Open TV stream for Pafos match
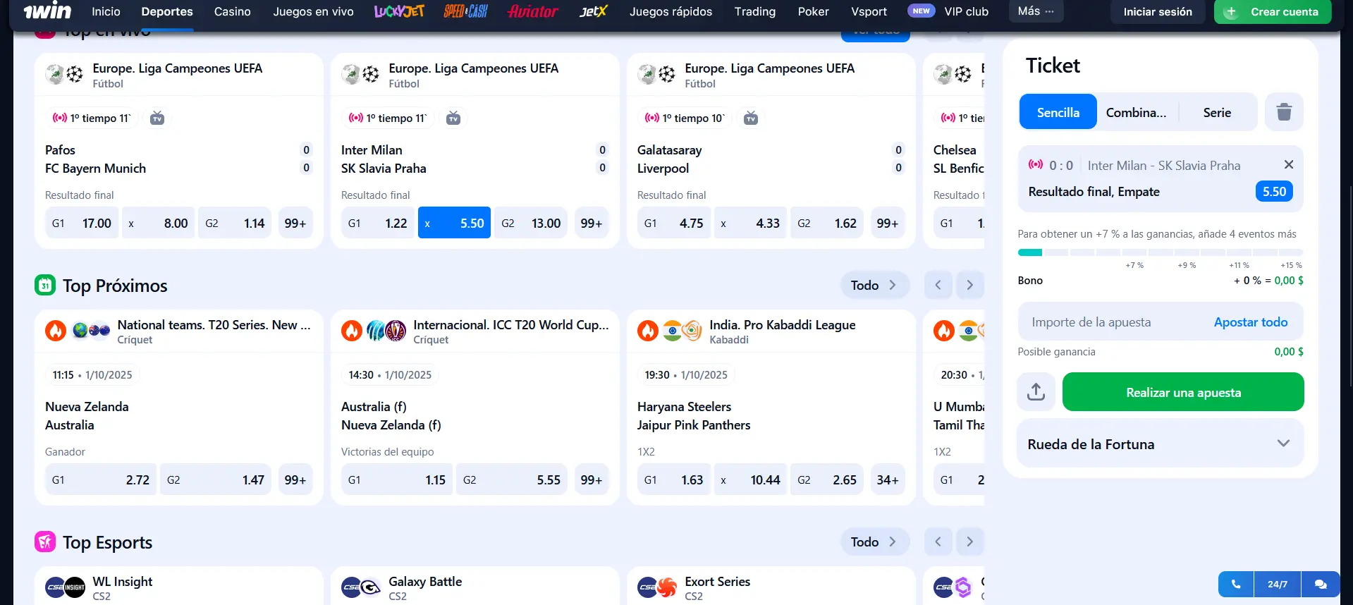Viewport: 1353px width, 605px height. pyautogui.click(x=157, y=118)
